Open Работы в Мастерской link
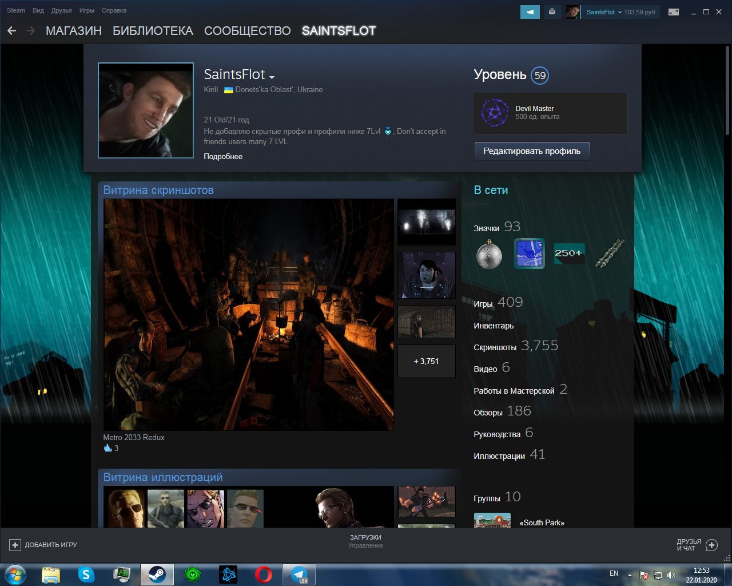732x586 pixels. click(x=520, y=390)
